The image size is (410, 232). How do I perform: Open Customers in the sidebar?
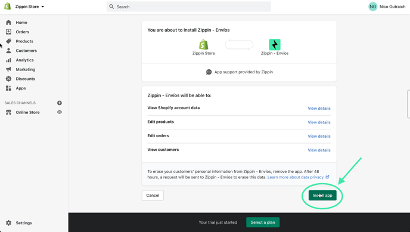click(26, 51)
